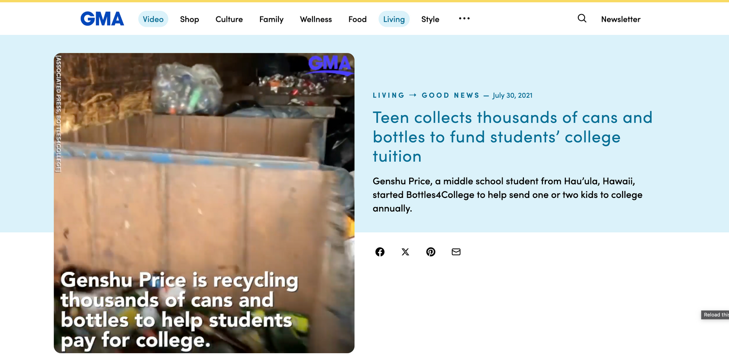Select the Living nav item
Image resolution: width=729 pixels, height=360 pixels.
[394, 19]
